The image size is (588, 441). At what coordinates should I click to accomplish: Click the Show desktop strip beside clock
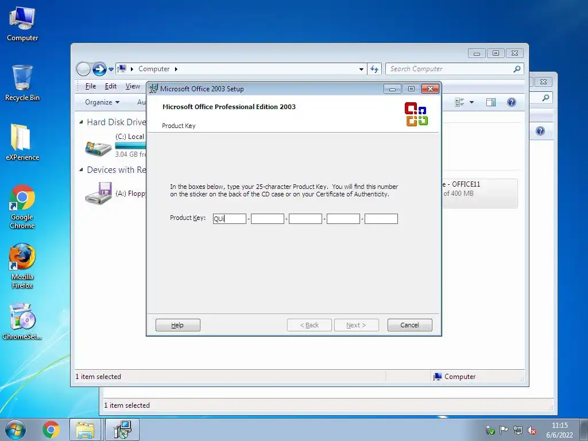[x=584, y=430]
